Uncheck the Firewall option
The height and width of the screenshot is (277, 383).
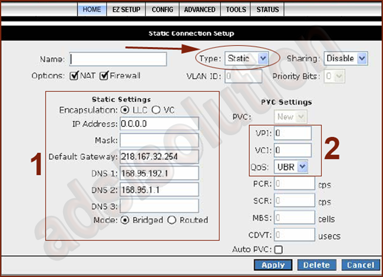click(104, 76)
